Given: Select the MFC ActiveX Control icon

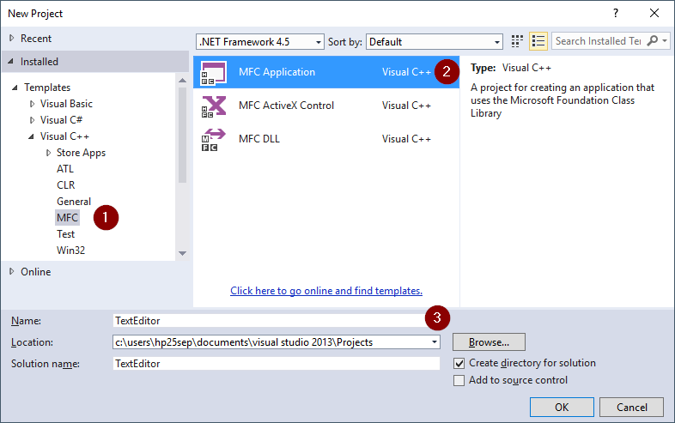Looking at the screenshot, I should click(214, 106).
